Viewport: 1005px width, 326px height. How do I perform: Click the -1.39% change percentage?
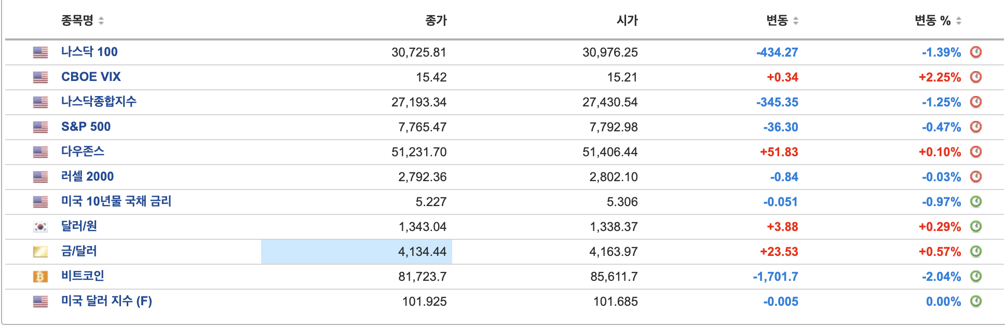[941, 52]
